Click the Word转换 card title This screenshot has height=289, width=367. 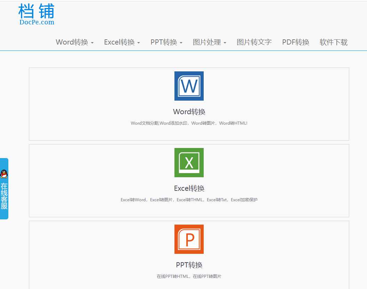189,112
